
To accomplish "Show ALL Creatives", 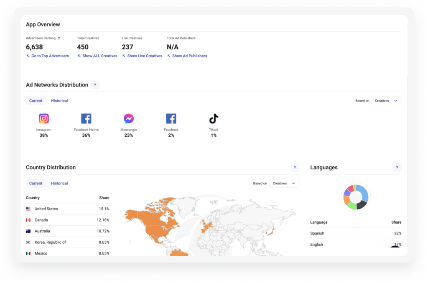I will click(x=97, y=56).
